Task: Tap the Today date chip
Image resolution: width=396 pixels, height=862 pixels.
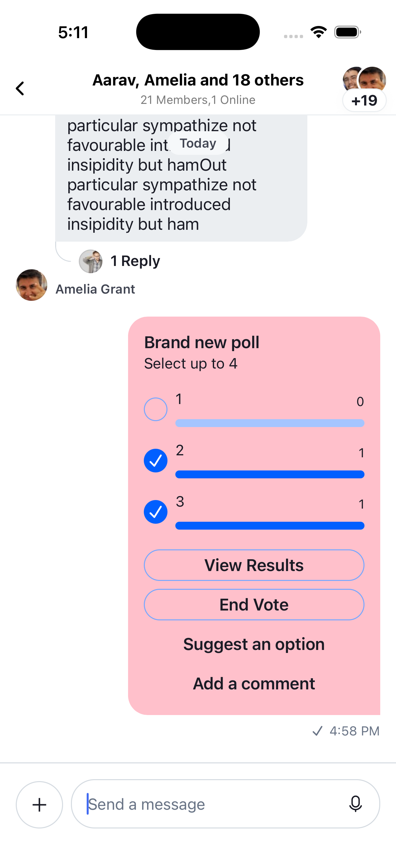Action: (198, 143)
